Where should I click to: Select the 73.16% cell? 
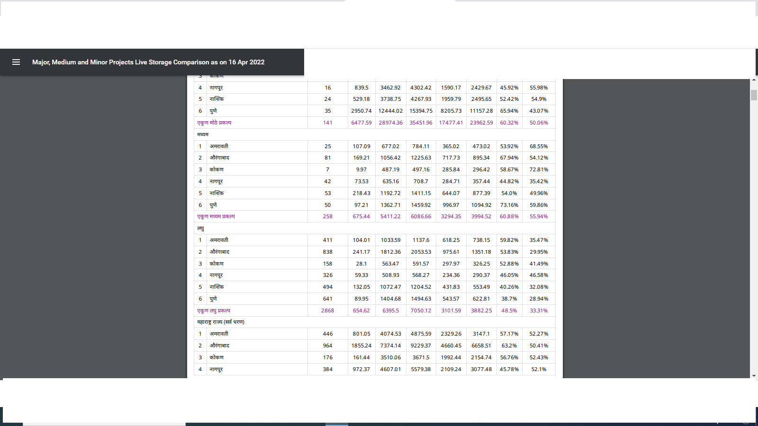(509, 205)
